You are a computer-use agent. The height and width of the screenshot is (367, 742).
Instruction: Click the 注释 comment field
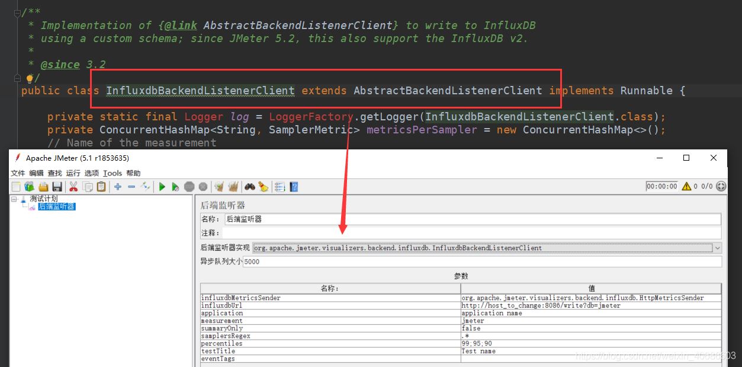coord(471,233)
